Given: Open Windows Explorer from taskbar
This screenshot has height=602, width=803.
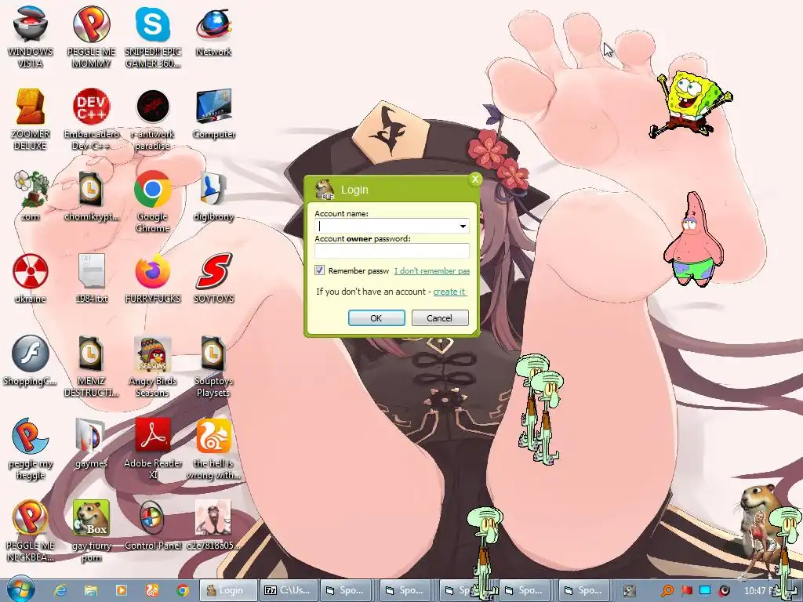Looking at the screenshot, I should 91,590.
